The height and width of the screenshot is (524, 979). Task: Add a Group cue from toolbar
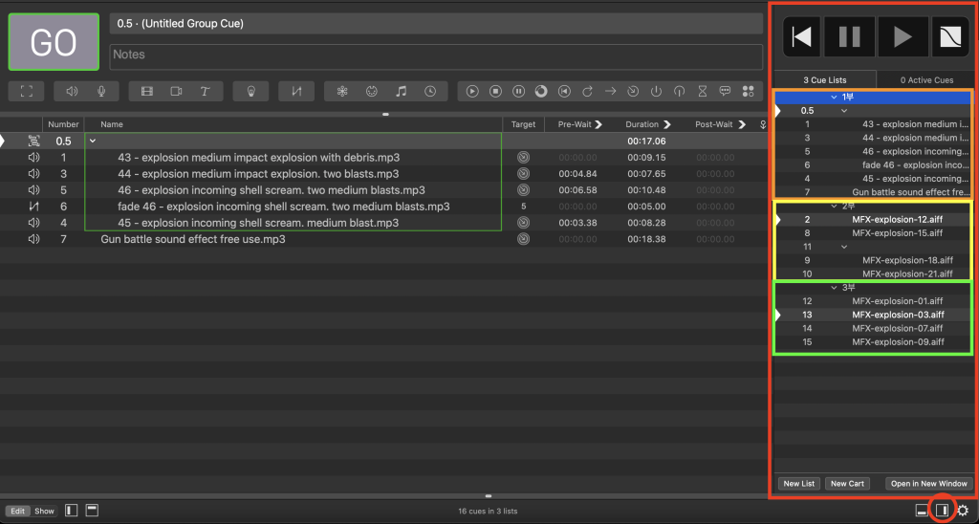coord(26,91)
